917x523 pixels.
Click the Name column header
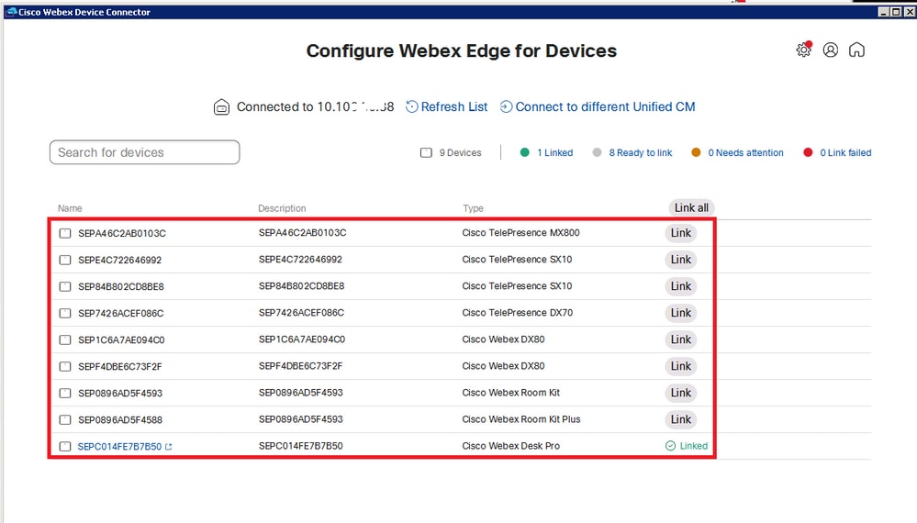coord(70,208)
